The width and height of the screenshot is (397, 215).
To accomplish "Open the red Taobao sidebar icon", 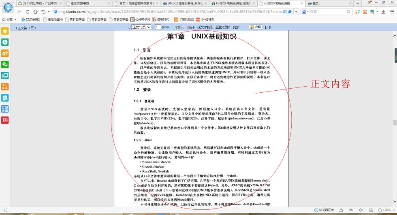I will 5,120.
